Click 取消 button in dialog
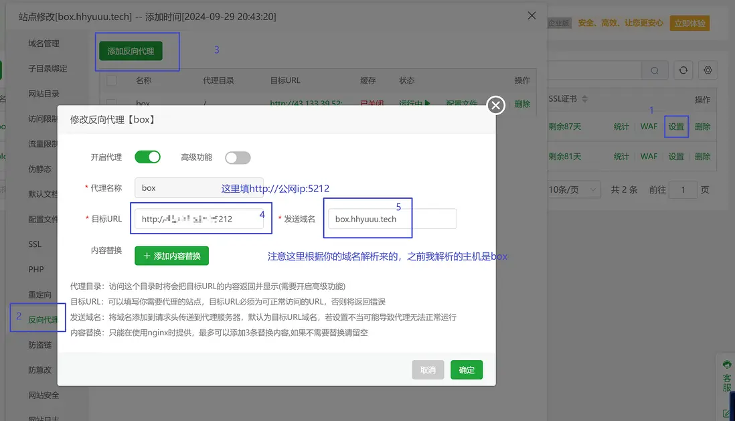Screen dimensions: 735x421 click(428, 370)
